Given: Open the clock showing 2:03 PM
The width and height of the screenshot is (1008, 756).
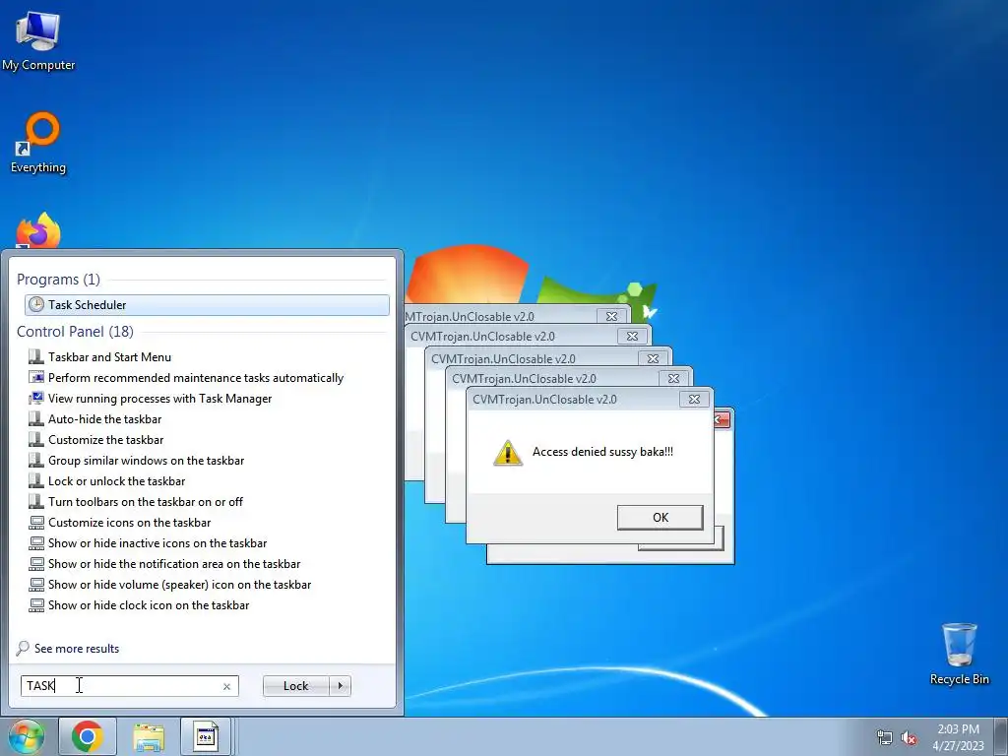Looking at the screenshot, I should pyautogui.click(x=958, y=737).
